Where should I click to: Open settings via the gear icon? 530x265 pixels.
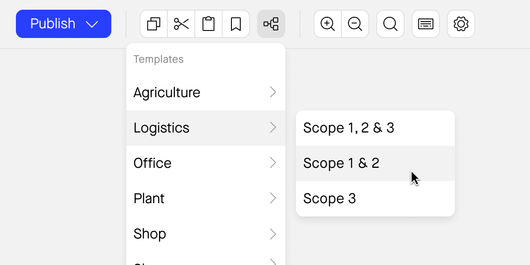coord(461,24)
